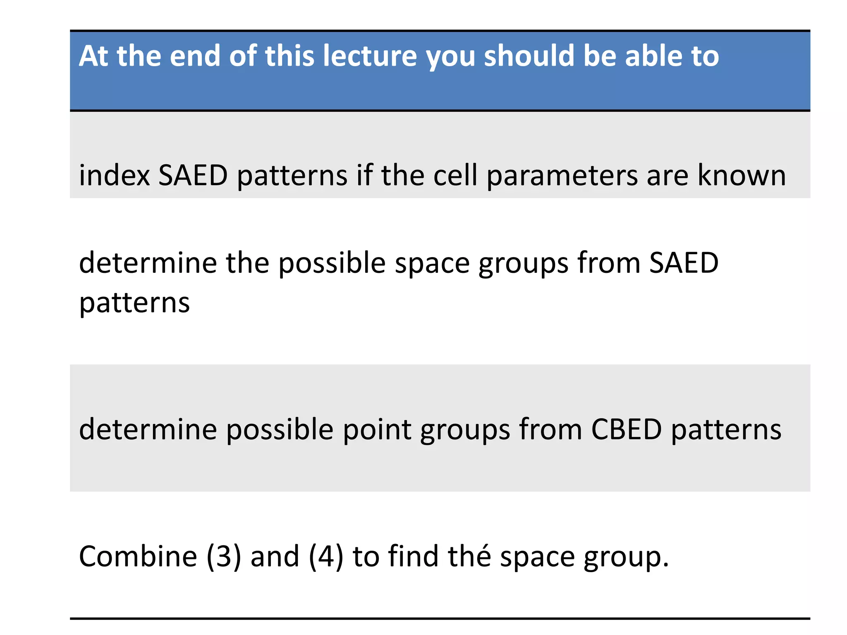Viewport: 847px width, 635px height.
Task: Click the standalone word "patterns" on wrapped line
Action: (x=134, y=303)
